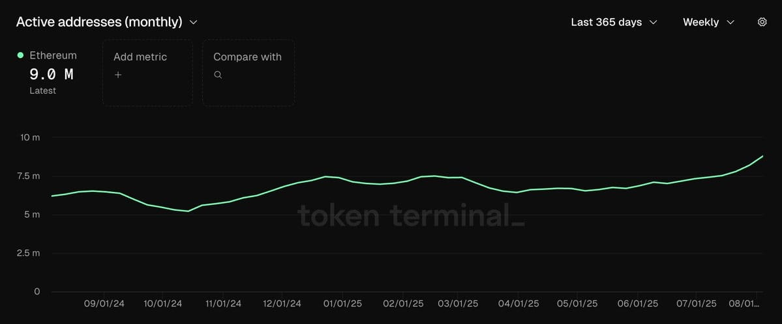
Task: Click the 01/01/25 date axis label
Action: (342, 304)
